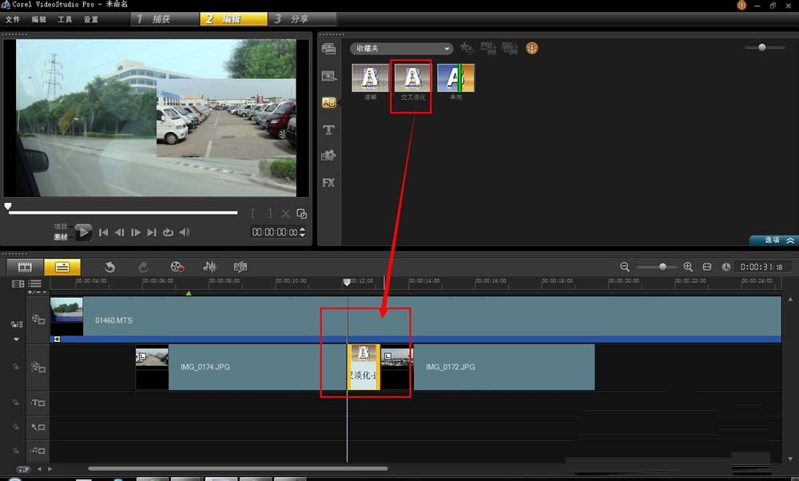This screenshot has height=481, width=799.
Task: Click the zoom in magnifier on timeline
Action: pos(687,267)
